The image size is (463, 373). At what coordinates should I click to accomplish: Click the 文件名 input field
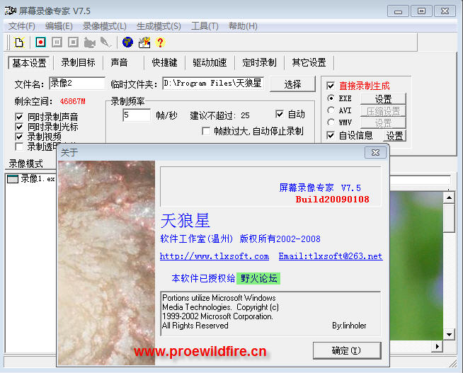click(76, 84)
